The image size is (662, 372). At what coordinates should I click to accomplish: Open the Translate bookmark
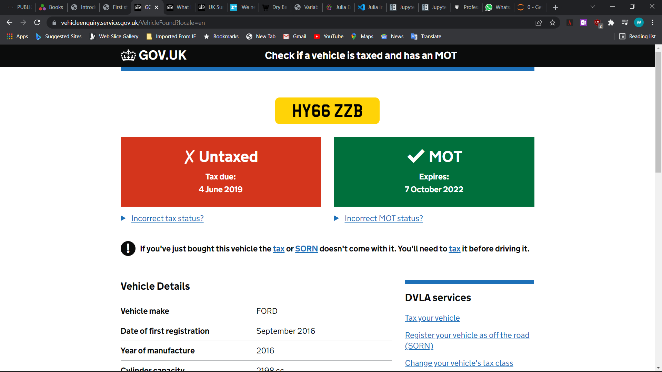pyautogui.click(x=426, y=37)
